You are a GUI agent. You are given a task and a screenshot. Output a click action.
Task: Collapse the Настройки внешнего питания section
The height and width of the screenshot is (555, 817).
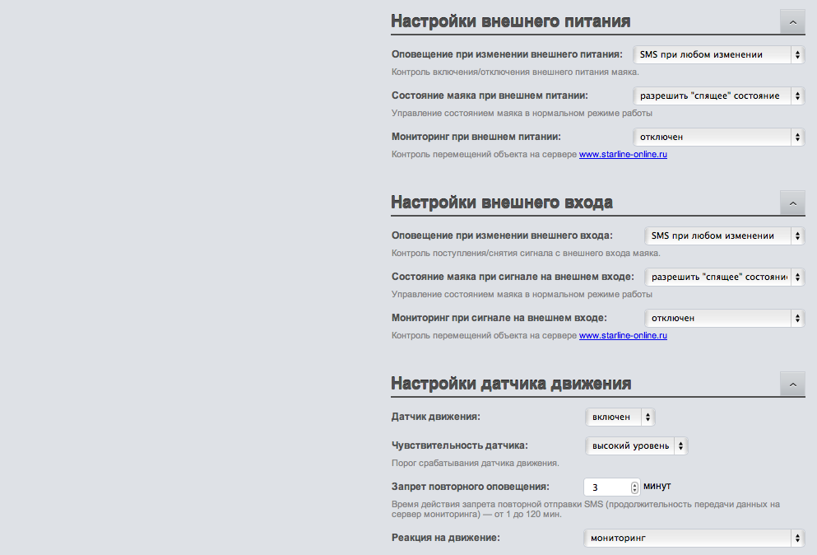click(x=792, y=22)
